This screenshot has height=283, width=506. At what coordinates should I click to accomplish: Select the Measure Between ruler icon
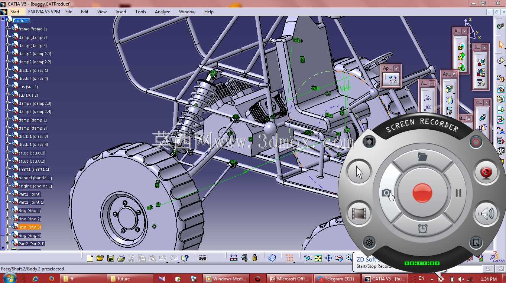point(234,258)
